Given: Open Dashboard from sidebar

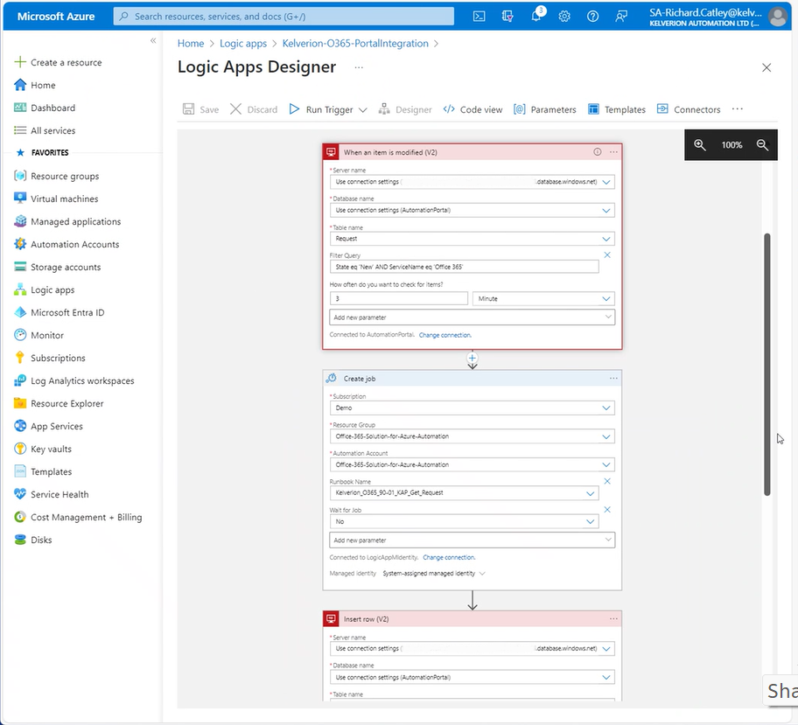Looking at the screenshot, I should coord(52,108).
